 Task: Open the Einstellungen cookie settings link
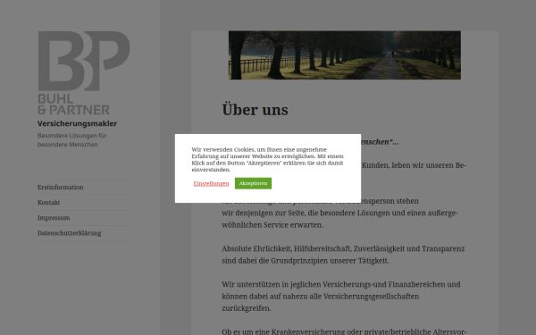[211, 183]
